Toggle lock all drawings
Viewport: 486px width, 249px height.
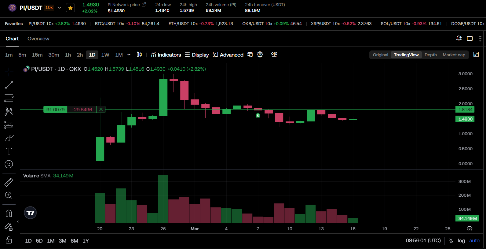9,240
